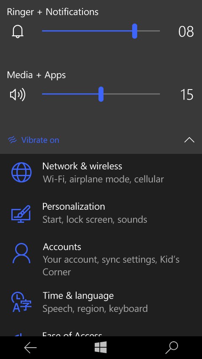Toggle Vibrate on setting
The height and width of the screenshot is (359, 202).
click(x=34, y=140)
